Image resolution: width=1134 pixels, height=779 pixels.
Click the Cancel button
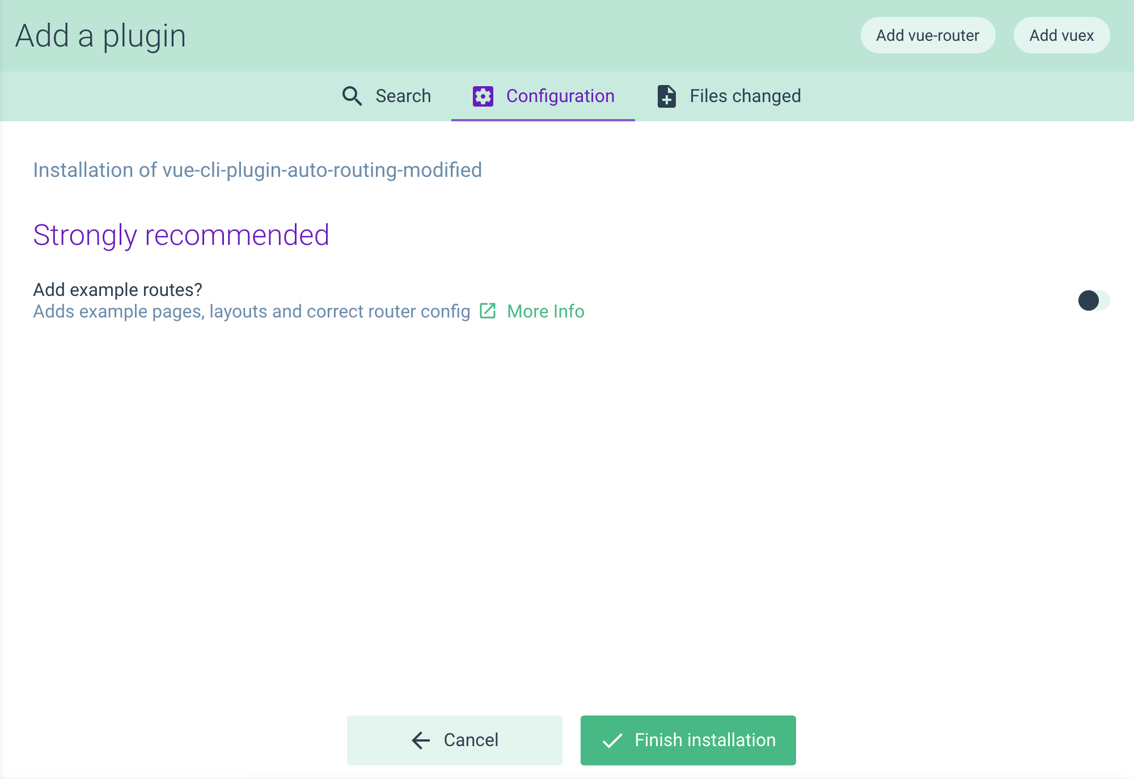point(454,739)
